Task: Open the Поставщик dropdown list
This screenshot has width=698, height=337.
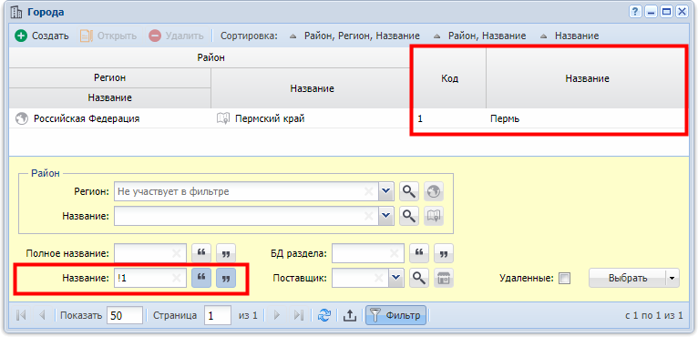Action: point(396,278)
